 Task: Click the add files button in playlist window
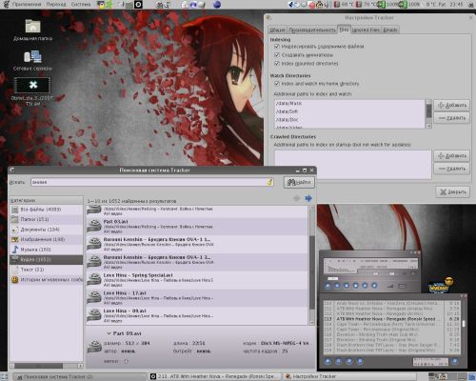pos(327,361)
